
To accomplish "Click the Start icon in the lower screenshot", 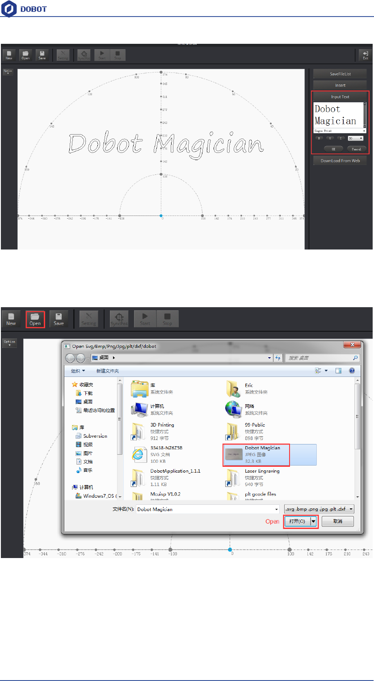I will (145, 318).
